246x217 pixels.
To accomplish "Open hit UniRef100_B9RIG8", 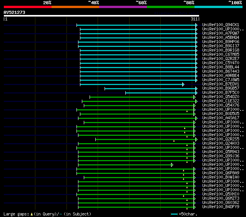I will point(221,50).
